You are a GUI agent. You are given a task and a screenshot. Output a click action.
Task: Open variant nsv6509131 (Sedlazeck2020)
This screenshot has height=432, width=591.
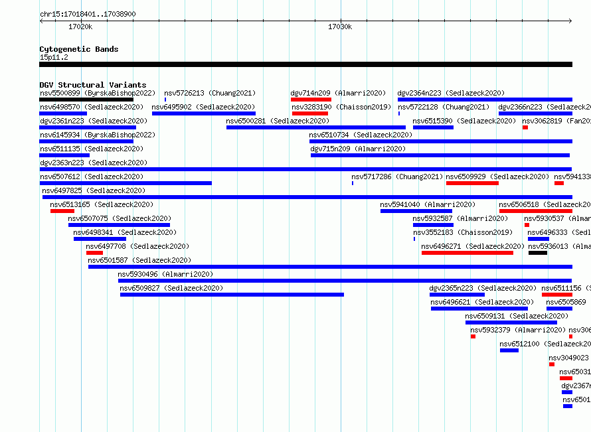click(x=517, y=316)
